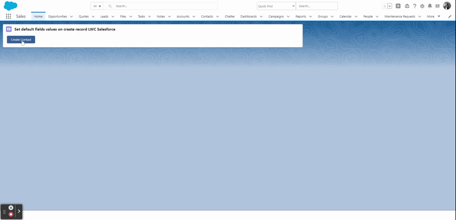Click the Sales app name label
The width and height of the screenshot is (456, 220).
pyautogui.click(x=21, y=17)
